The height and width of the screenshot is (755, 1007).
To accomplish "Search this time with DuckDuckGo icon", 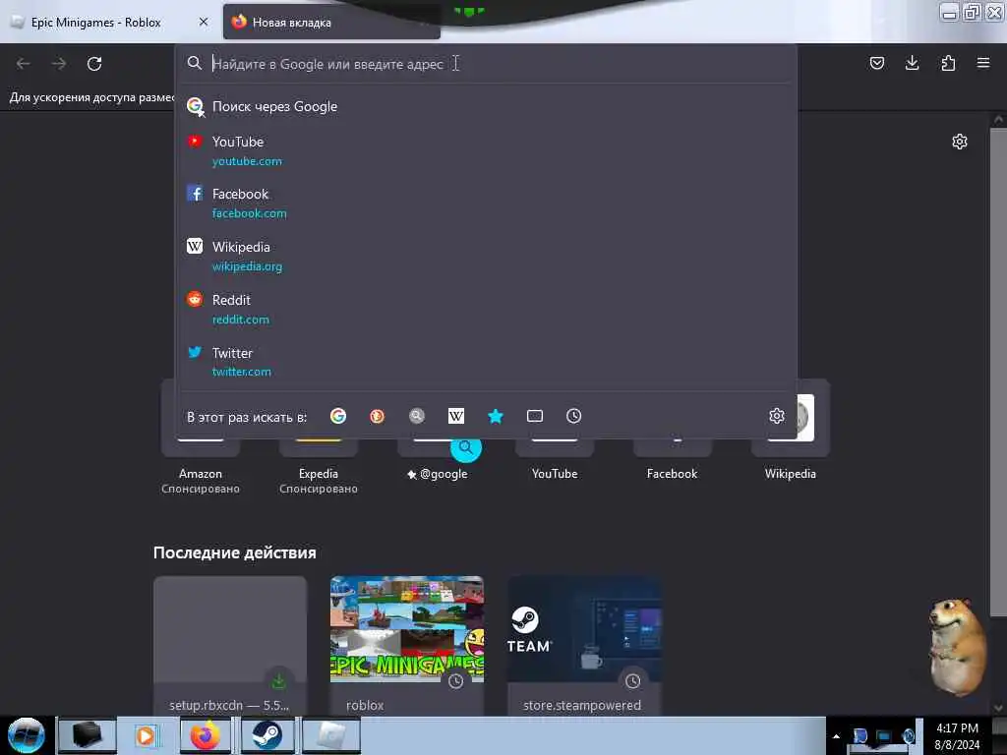I will click(x=377, y=416).
